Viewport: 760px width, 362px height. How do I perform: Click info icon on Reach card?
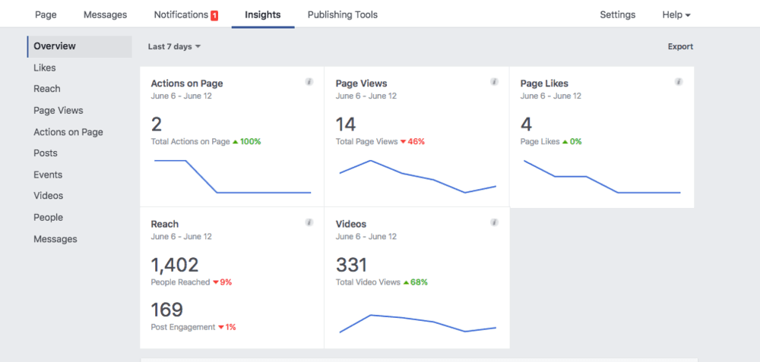tap(309, 222)
